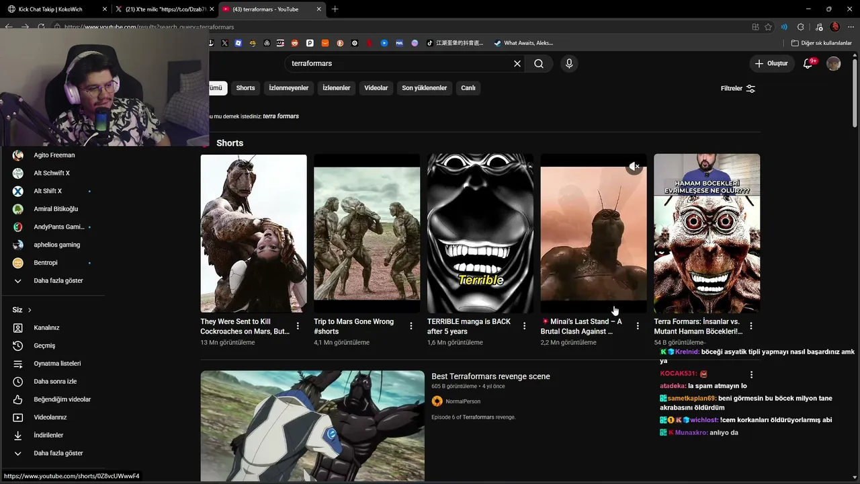This screenshot has height=484, width=860.
Task: Expand 'Daha fazla göster' below İndirilenler
Action: coord(52,453)
